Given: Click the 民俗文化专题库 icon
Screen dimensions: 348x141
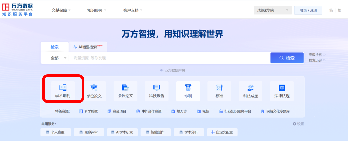Looking at the screenshot, I should point(263,111).
